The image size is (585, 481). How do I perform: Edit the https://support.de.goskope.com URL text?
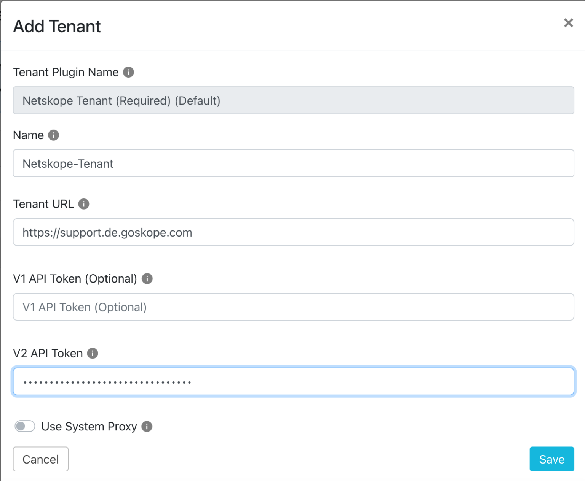[x=107, y=232]
